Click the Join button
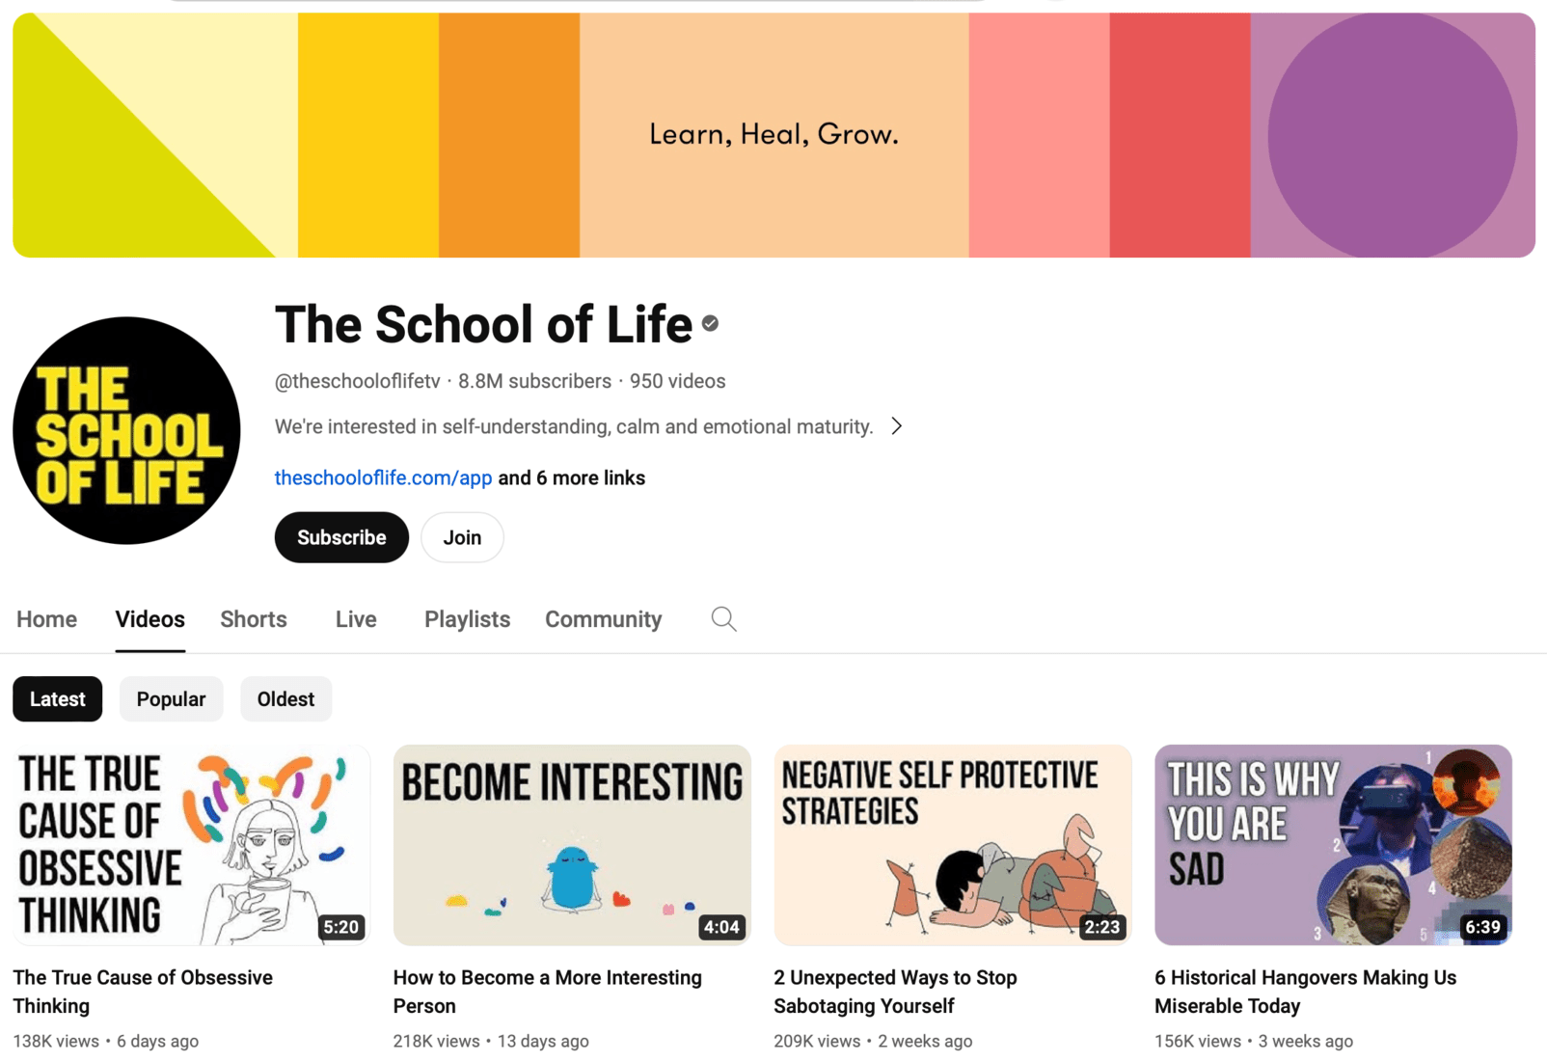The height and width of the screenshot is (1062, 1547). 461,537
